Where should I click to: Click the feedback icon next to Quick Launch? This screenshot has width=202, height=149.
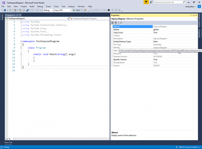pos(151,2)
